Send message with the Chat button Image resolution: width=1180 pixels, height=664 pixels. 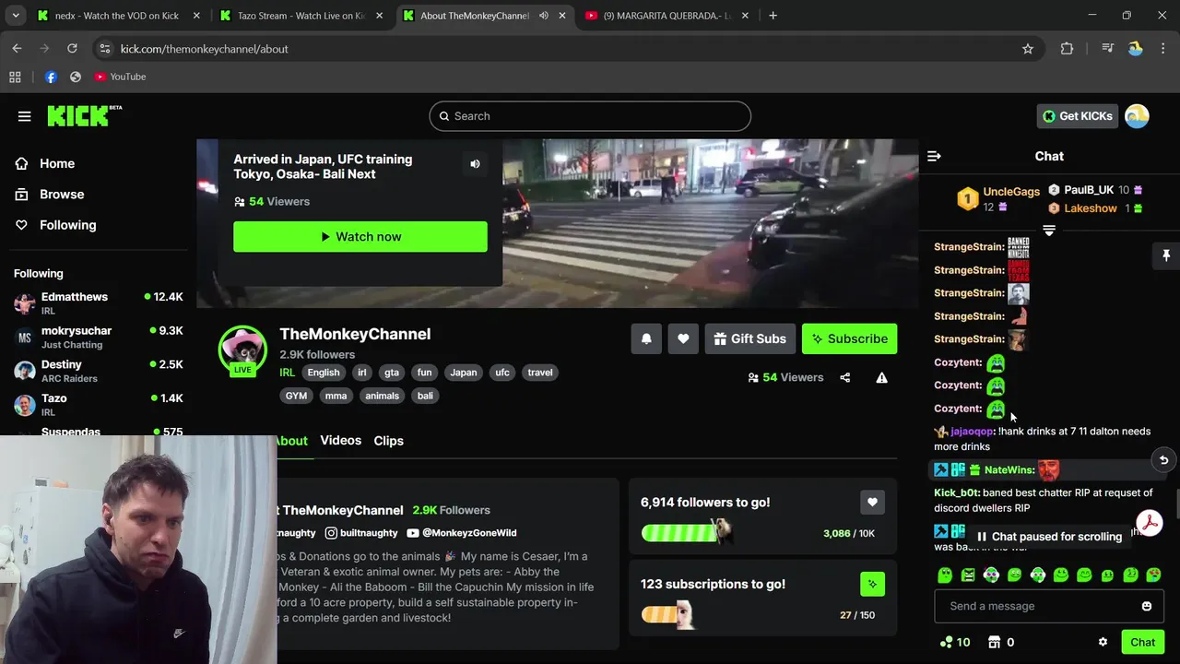pos(1142,642)
